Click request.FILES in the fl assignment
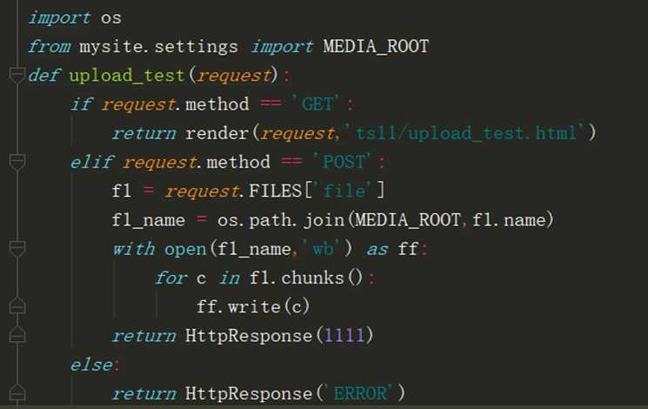The width and height of the screenshot is (648, 409). [233, 191]
